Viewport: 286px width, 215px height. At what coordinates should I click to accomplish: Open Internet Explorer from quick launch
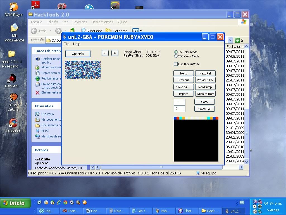59,202
